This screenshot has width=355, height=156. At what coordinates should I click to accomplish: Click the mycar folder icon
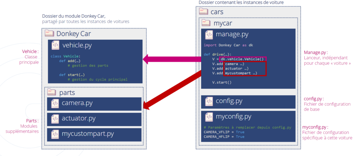[206, 23]
